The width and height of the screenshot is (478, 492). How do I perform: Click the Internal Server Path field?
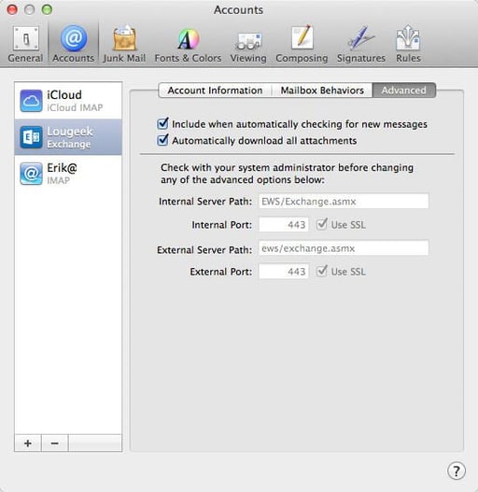(344, 201)
